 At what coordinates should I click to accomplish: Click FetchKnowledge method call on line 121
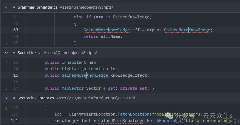[x=164, y=121]
